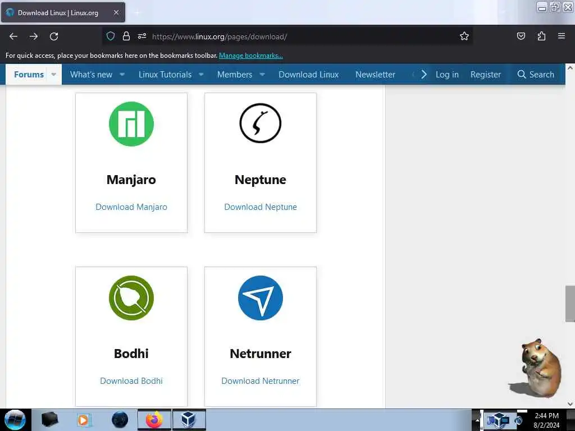Show hidden system tray icons arrow
This screenshot has height=431, width=575.
477,420
